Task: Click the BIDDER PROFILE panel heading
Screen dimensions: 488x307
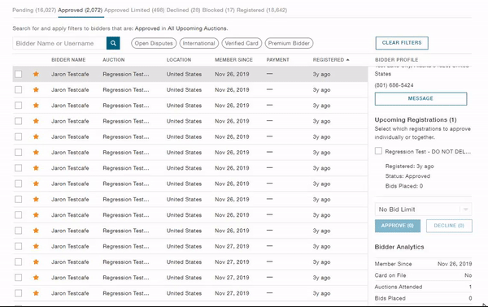Action: pyautogui.click(x=397, y=59)
